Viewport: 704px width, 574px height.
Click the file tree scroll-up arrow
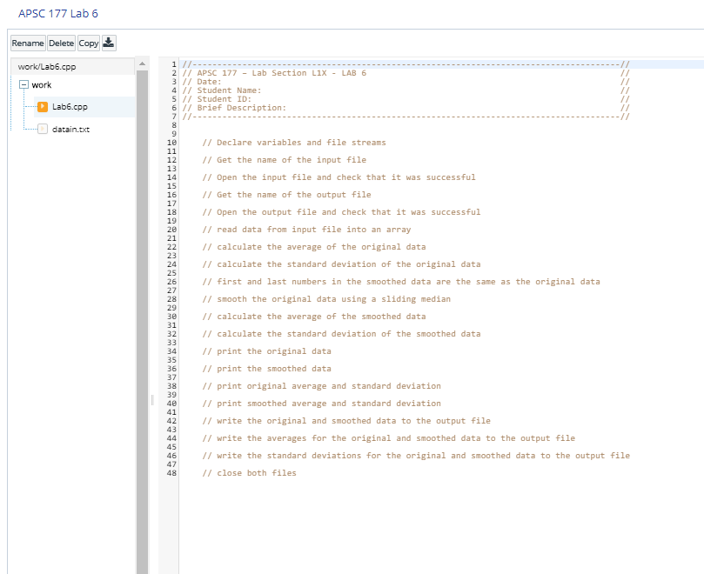[x=143, y=63]
